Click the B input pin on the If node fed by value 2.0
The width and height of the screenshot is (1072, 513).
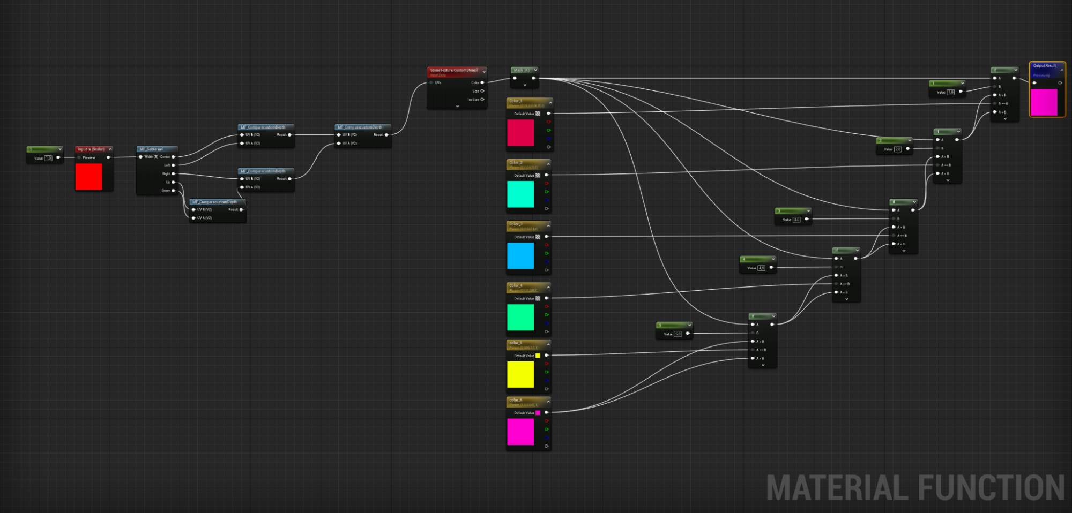pos(937,148)
